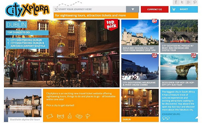The image size is (202, 123).
Task: Open the Pinterest social icon
Action: point(195,2)
